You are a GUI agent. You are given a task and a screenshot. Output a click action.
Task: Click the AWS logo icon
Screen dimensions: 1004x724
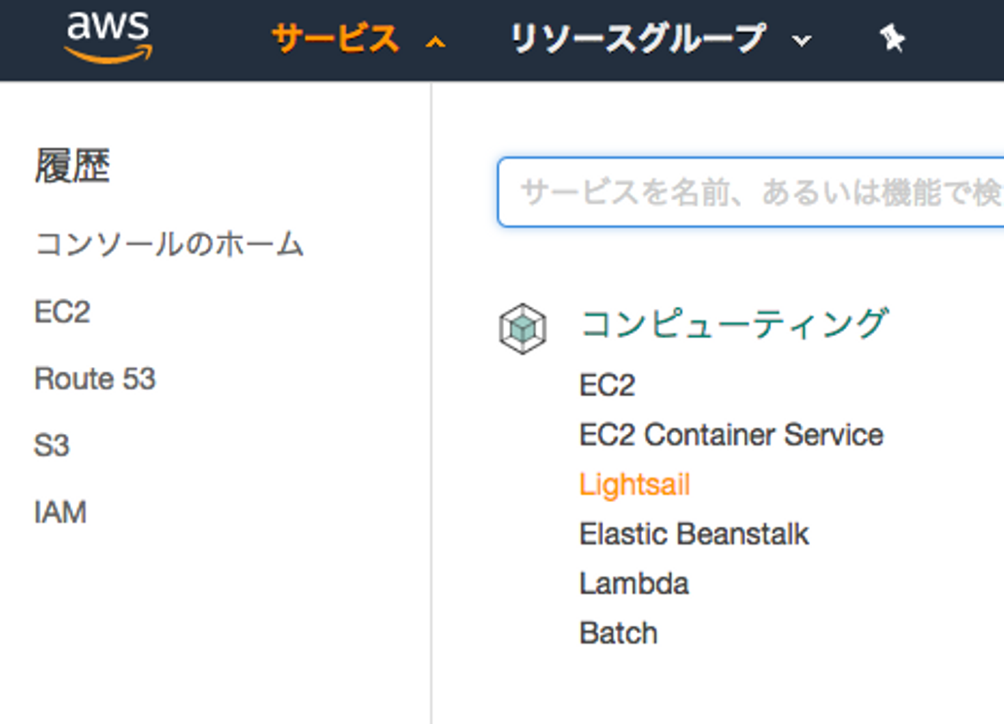coord(108,36)
